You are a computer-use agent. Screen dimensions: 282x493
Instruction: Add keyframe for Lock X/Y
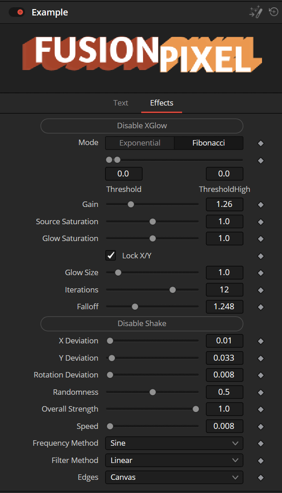(261, 256)
